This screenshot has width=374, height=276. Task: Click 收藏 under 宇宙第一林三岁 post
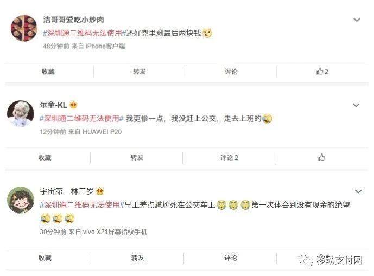(x=45, y=258)
